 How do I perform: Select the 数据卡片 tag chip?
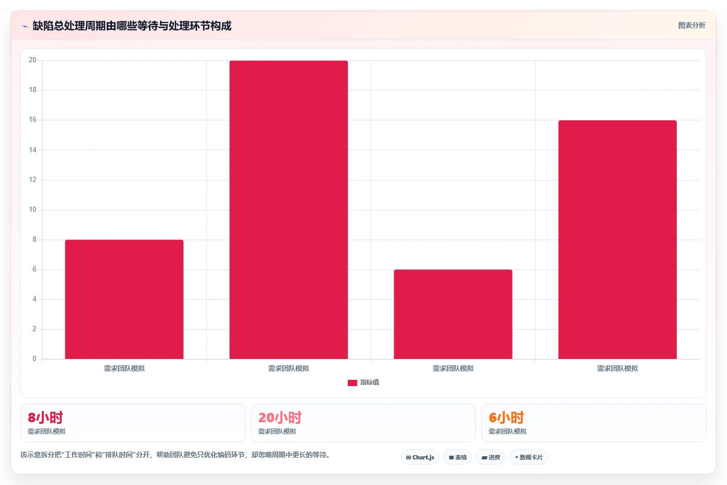[x=529, y=457]
